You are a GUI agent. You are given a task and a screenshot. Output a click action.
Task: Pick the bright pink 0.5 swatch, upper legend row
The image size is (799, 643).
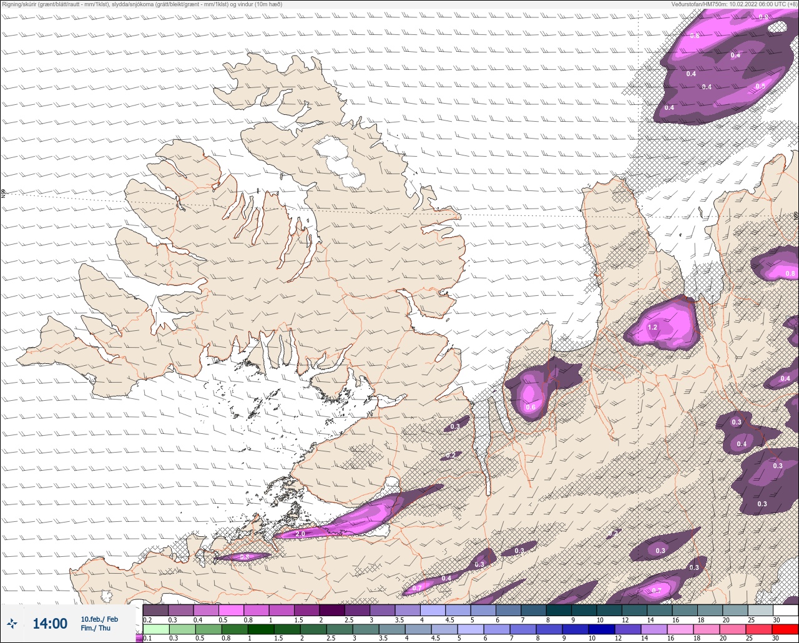point(231,610)
